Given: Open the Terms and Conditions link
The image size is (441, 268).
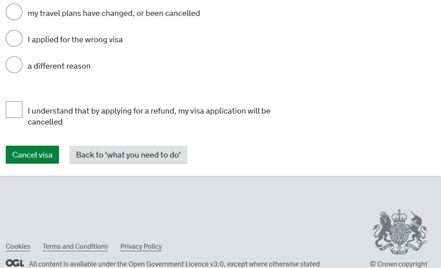Looking at the screenshot, I should (75, 246).
